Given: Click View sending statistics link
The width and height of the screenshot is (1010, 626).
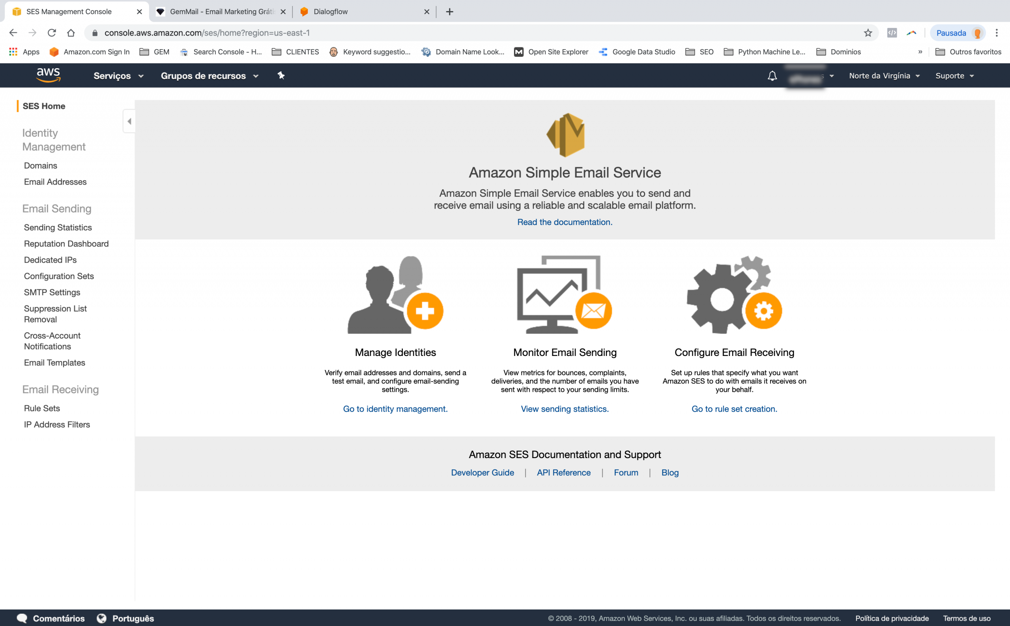Looking at the screenshot, I should (x=565, y=408).
